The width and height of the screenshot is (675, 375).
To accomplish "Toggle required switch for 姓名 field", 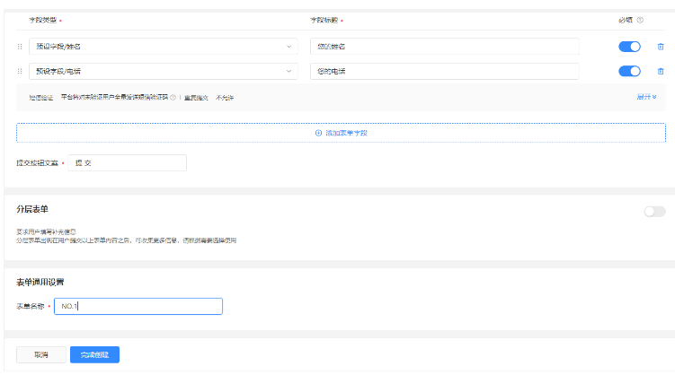I will click(629, 47).
